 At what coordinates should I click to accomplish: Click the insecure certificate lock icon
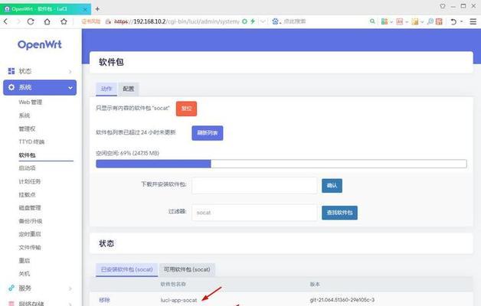pos(108,21)
